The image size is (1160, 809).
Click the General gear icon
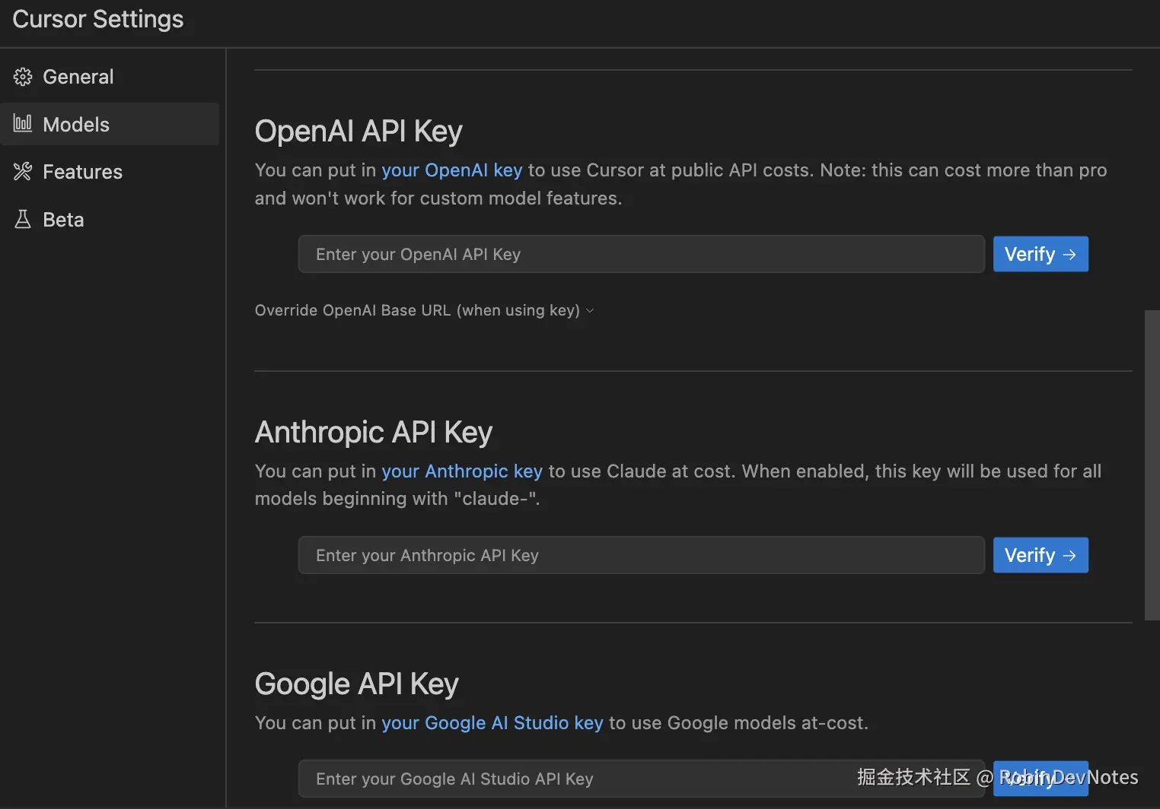point(23,77)
